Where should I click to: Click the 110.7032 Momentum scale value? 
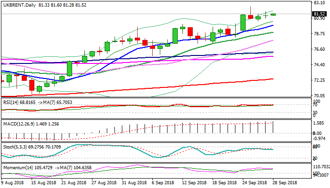[x=320, y=167]
